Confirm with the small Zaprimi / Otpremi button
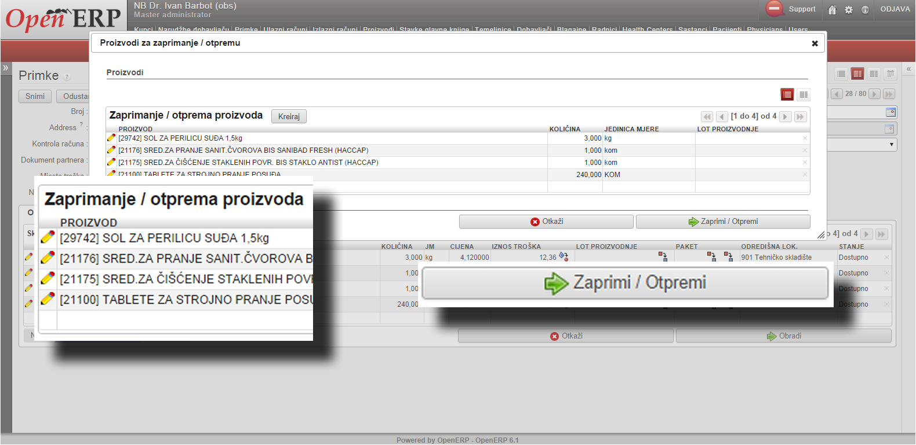916x445 pixels. point(723,222)
